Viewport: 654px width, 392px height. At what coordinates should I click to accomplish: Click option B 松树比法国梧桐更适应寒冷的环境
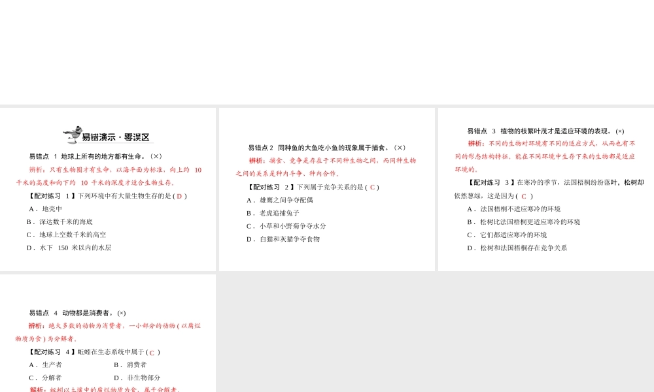(x=523, y=221)
